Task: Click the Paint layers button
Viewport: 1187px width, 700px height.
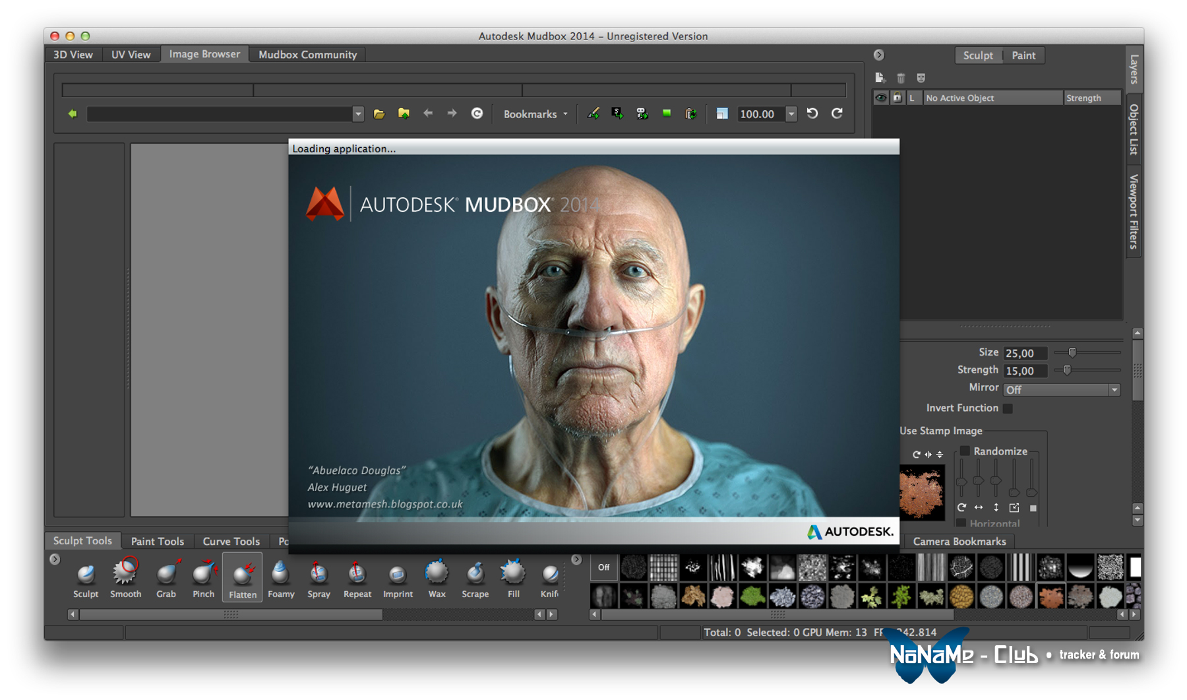Action: point(1023,55)
